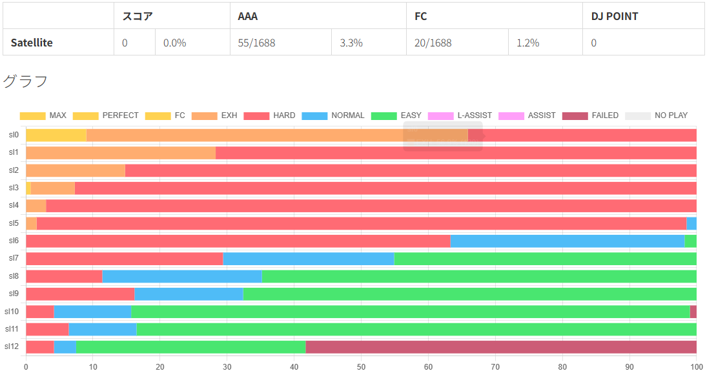
Task: Click the blue NORMAL segment of sl9 bar
Action: coord(189,294)
